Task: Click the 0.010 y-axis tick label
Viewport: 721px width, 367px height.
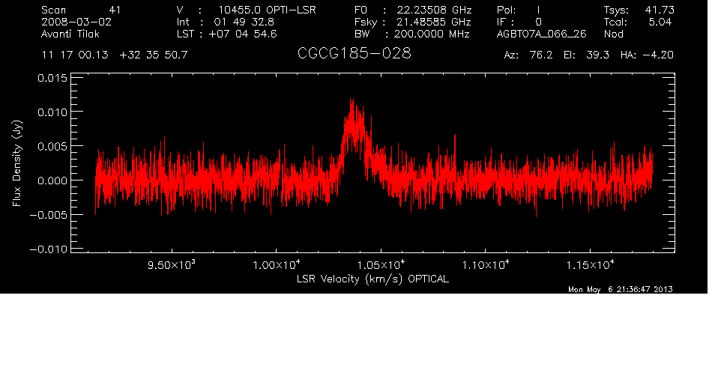Action: [52, 112]
